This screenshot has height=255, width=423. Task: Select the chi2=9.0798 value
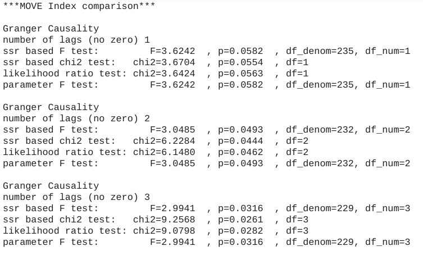pyautogui.click(x=164, y=231)
